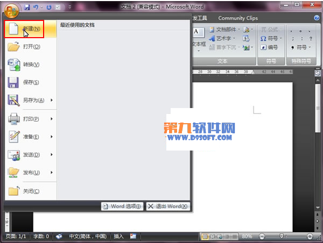Open 艺术字 WordArt dropdown
This screenshot has height=243, width=323.
click(222, 39)
